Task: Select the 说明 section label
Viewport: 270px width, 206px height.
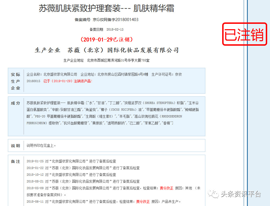Action: [16, 146]
